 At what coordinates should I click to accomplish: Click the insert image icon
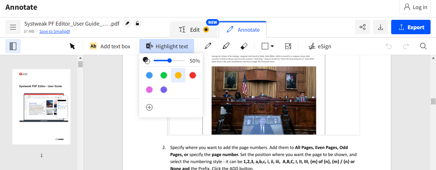point(288,46)
